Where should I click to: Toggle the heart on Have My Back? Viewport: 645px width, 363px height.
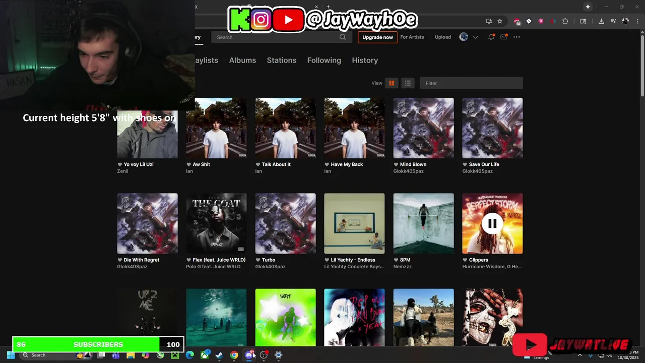327,164
